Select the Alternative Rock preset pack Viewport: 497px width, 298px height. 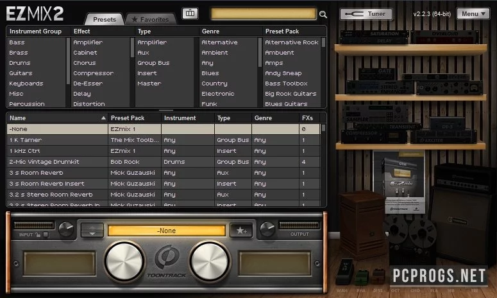tap(292, 42)
